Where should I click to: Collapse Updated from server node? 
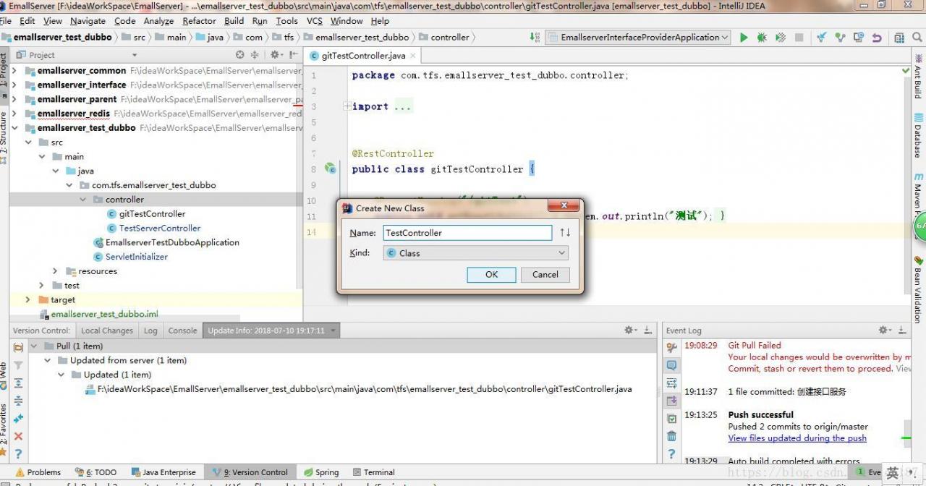pyautogui.click(x=48, y=360)
